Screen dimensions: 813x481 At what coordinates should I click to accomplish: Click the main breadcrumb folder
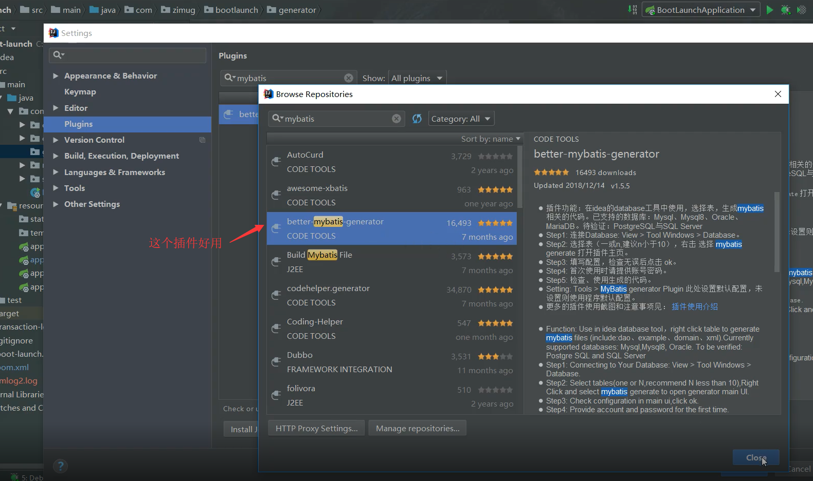tap(66, 10)
